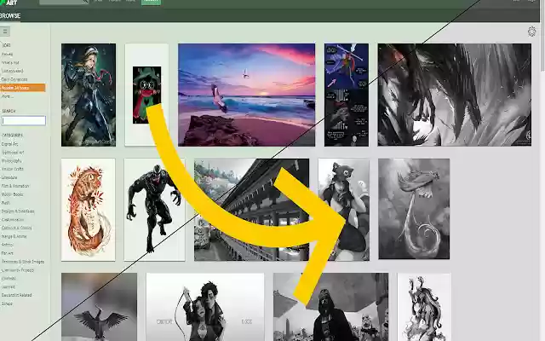Select the orange Popular 24 hours entry

tap(23, 88)
